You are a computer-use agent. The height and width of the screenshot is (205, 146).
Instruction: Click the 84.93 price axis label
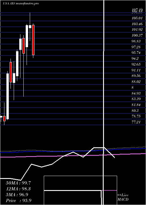pyautogui.click(x=136, y=93)
